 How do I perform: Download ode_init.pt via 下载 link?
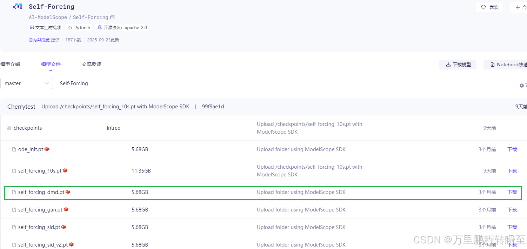pos(512,149)
